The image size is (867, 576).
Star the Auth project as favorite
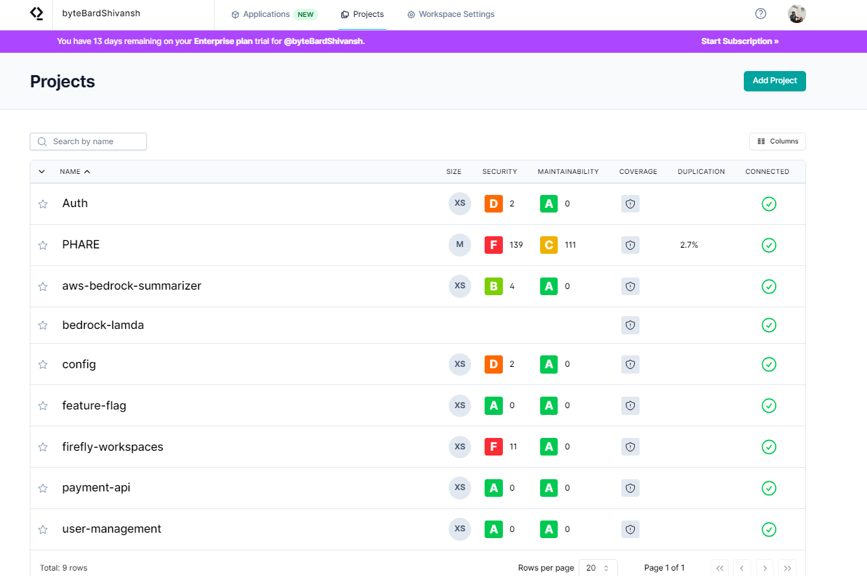point(43,204)
